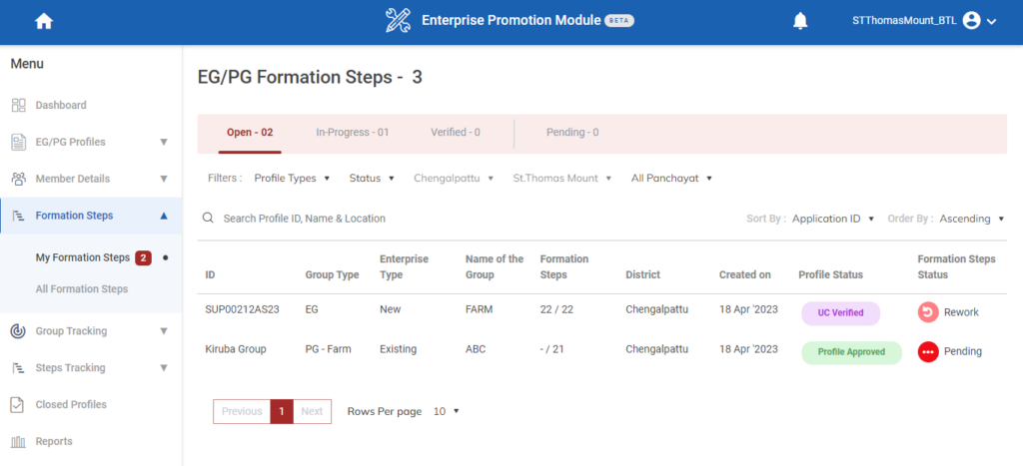Click the Dashboard icon in the sidebar
The image size is (1023, 466).
click(18, 105)
